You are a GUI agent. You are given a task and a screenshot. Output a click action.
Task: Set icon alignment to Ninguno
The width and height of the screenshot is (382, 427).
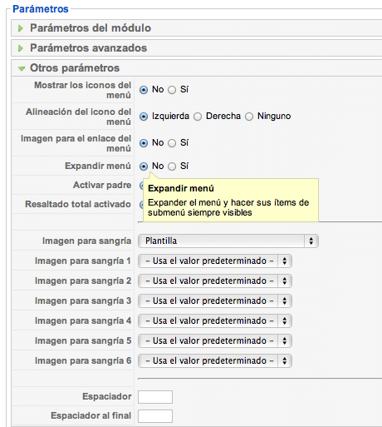click(x=249, y=117)
